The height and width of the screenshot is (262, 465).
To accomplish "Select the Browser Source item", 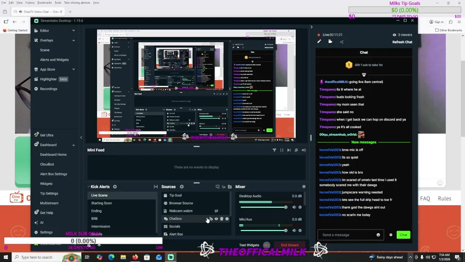I will pyautogui.click(x=181, y=203).
